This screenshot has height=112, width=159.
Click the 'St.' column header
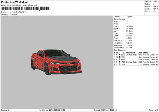(123, 53)
